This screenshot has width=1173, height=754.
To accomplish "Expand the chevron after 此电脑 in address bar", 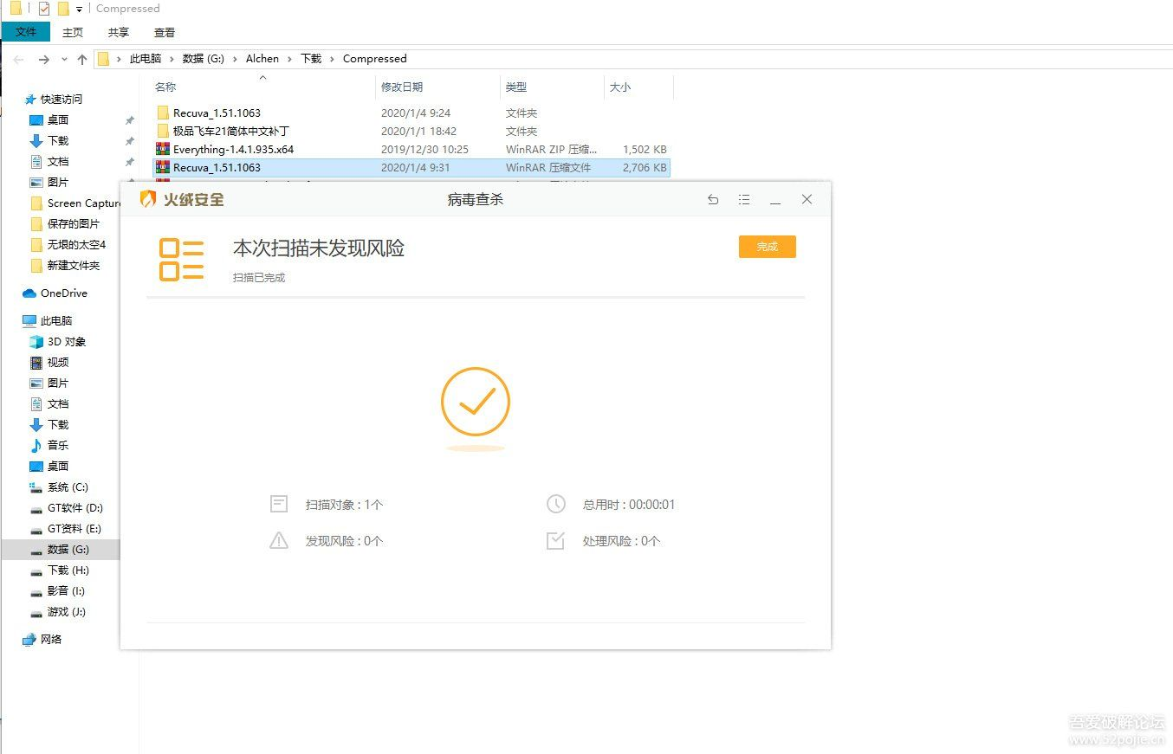I will [x=172, y=59].
